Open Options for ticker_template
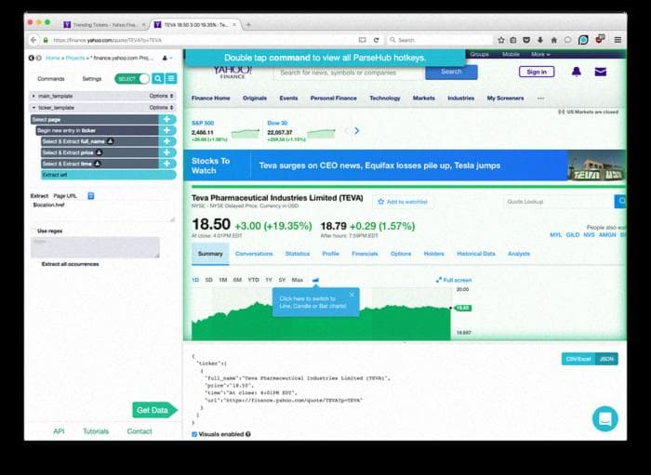Viewport: 651px width, 475px height. point(161,108)
